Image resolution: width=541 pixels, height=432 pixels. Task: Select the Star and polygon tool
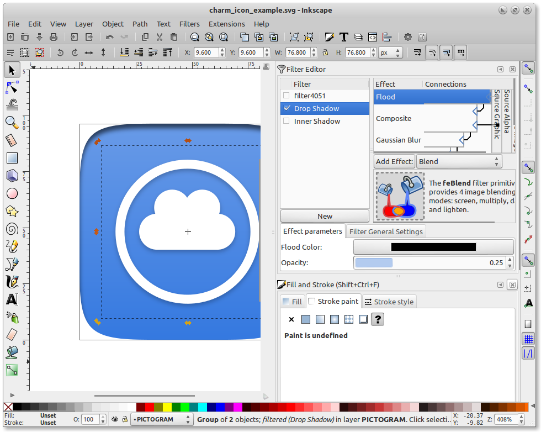[x=12, y=211]
